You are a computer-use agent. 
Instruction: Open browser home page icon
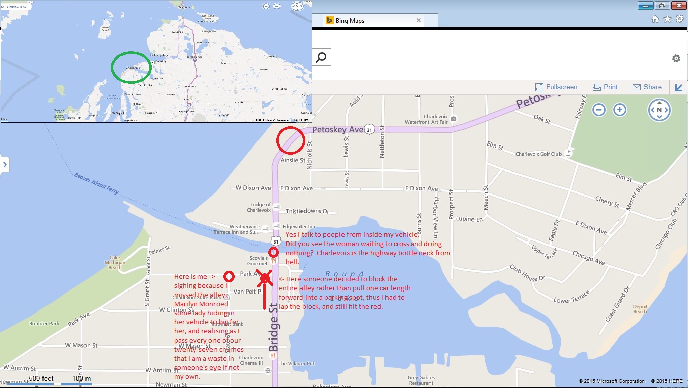tap(655, 19)
